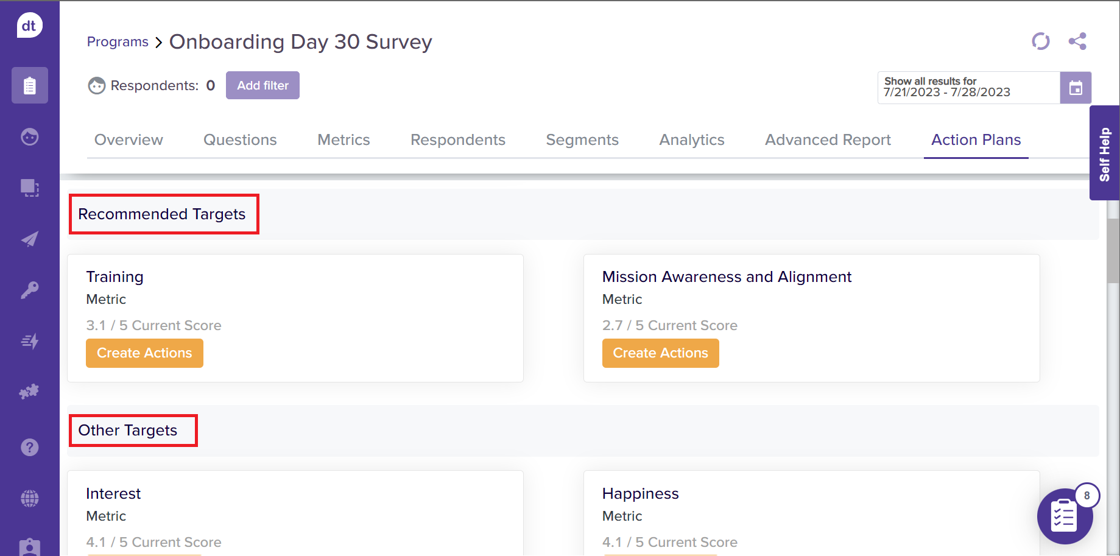Image resolution: width=1120 pixels, height=556 pixels.
Task: Go to Programs breadcrumb link
Action: pos(118,42)
